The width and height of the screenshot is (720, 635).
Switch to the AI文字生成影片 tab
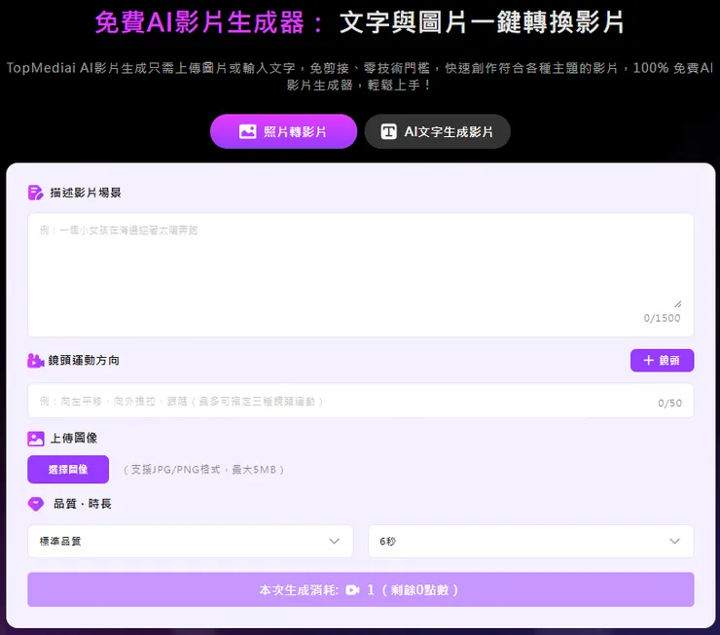tap(437, 131)
